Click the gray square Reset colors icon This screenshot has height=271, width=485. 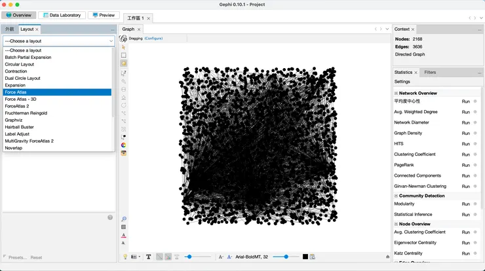pyautogui.click(x=123, y=227)
